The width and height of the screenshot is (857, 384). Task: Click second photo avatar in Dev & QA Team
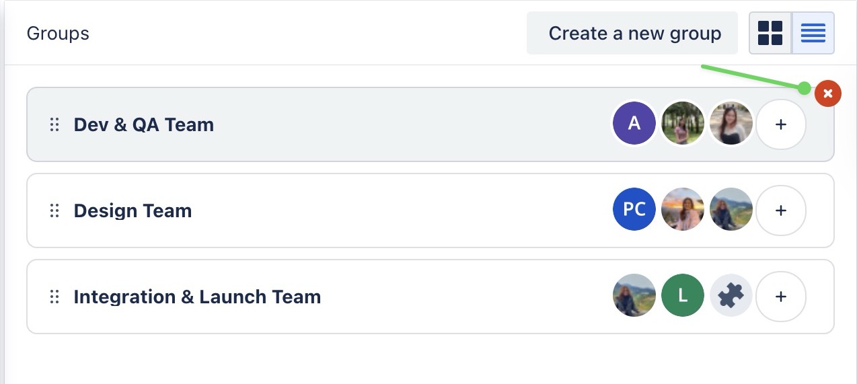tap(731, 124)
